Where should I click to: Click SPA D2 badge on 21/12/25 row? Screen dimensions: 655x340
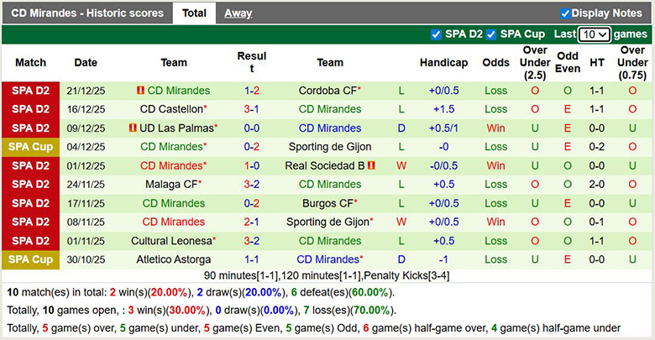click(30, 91)
